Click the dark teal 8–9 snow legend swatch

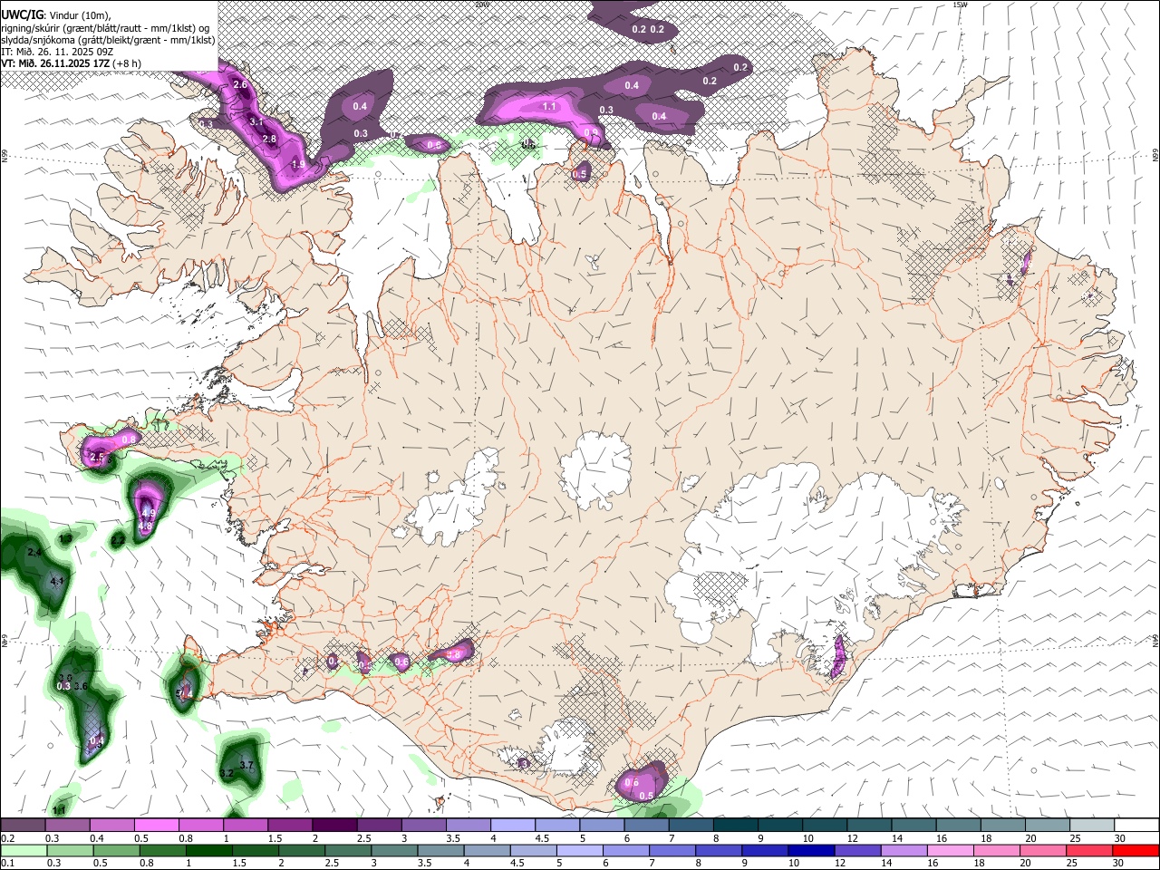(736, 826)
